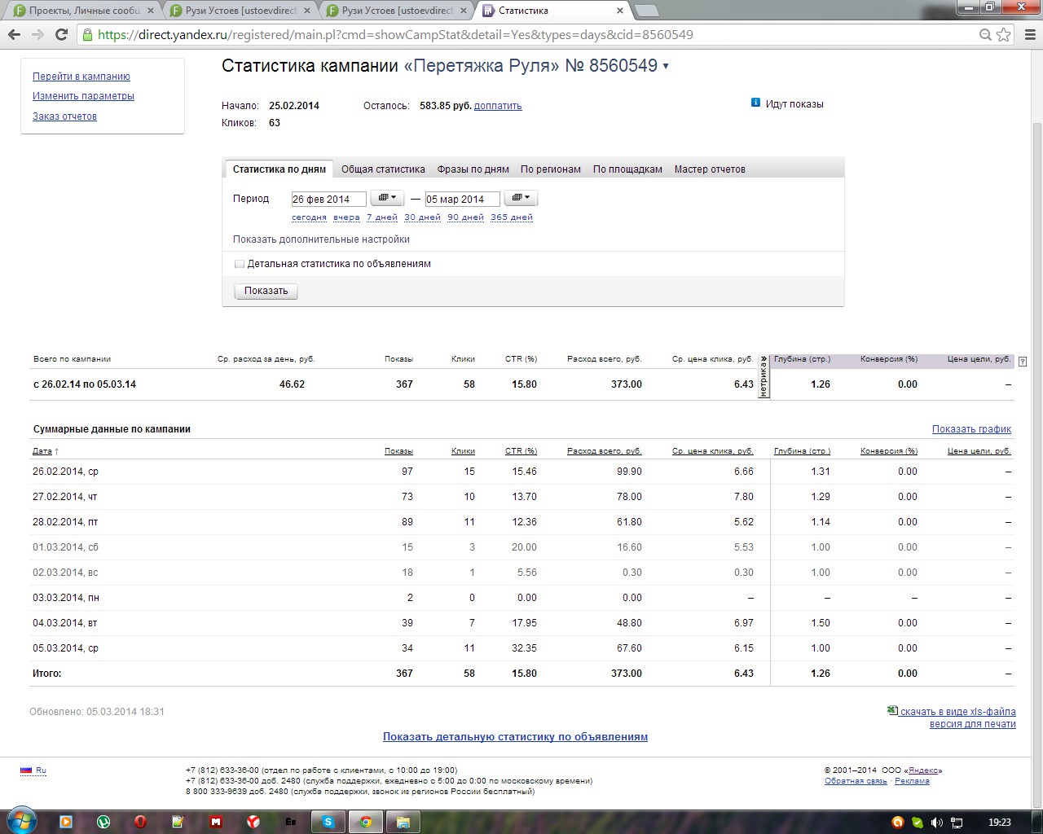
Task: Open the версия для печати link
Action: pos(973,724)
